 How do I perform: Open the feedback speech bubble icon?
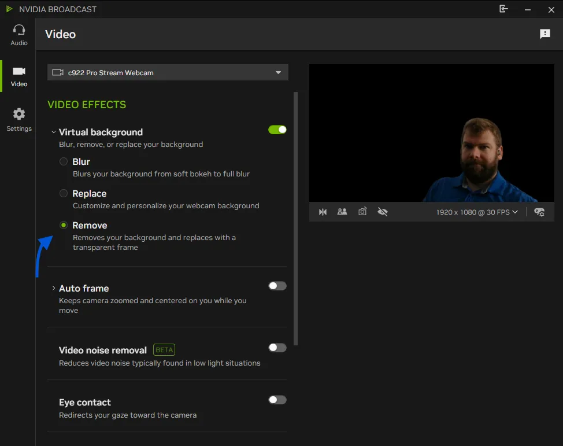tap(545, 34)
